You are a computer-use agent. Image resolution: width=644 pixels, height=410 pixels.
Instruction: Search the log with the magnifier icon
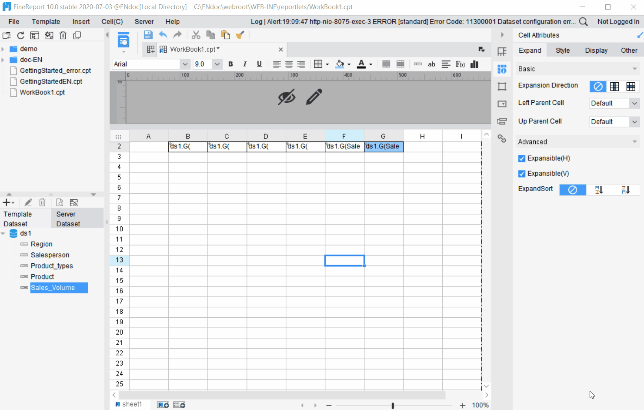[584, 22]
